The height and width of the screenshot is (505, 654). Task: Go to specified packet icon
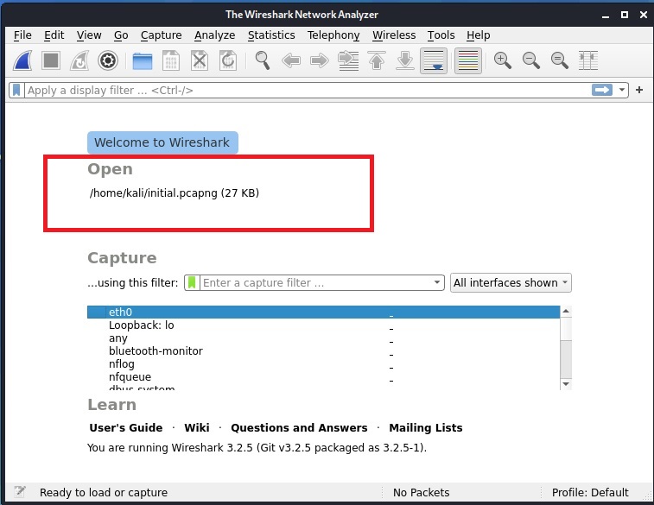348,60
